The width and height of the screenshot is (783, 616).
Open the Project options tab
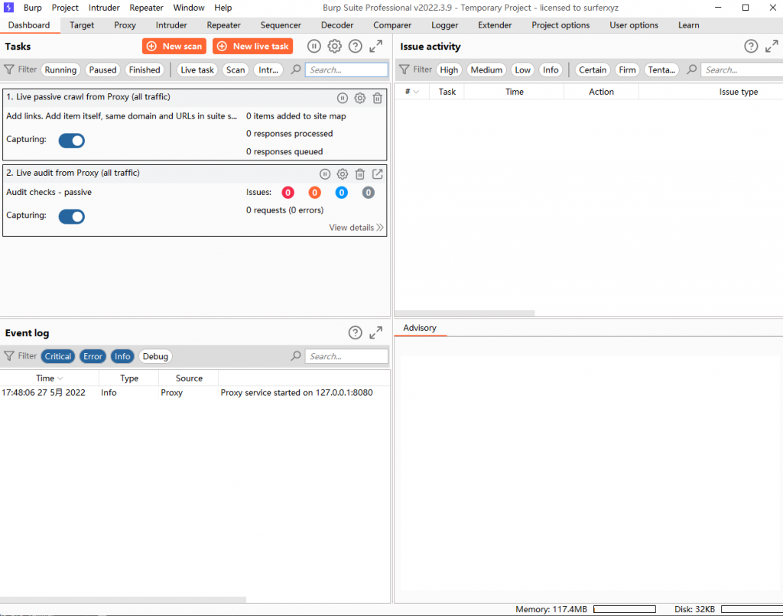(560, 25)
